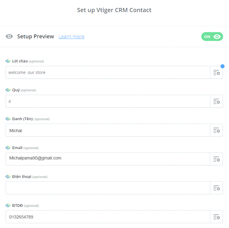This screenshot has width=229, height=228.
Task: Select the Email input field
Action: point(108,159)
